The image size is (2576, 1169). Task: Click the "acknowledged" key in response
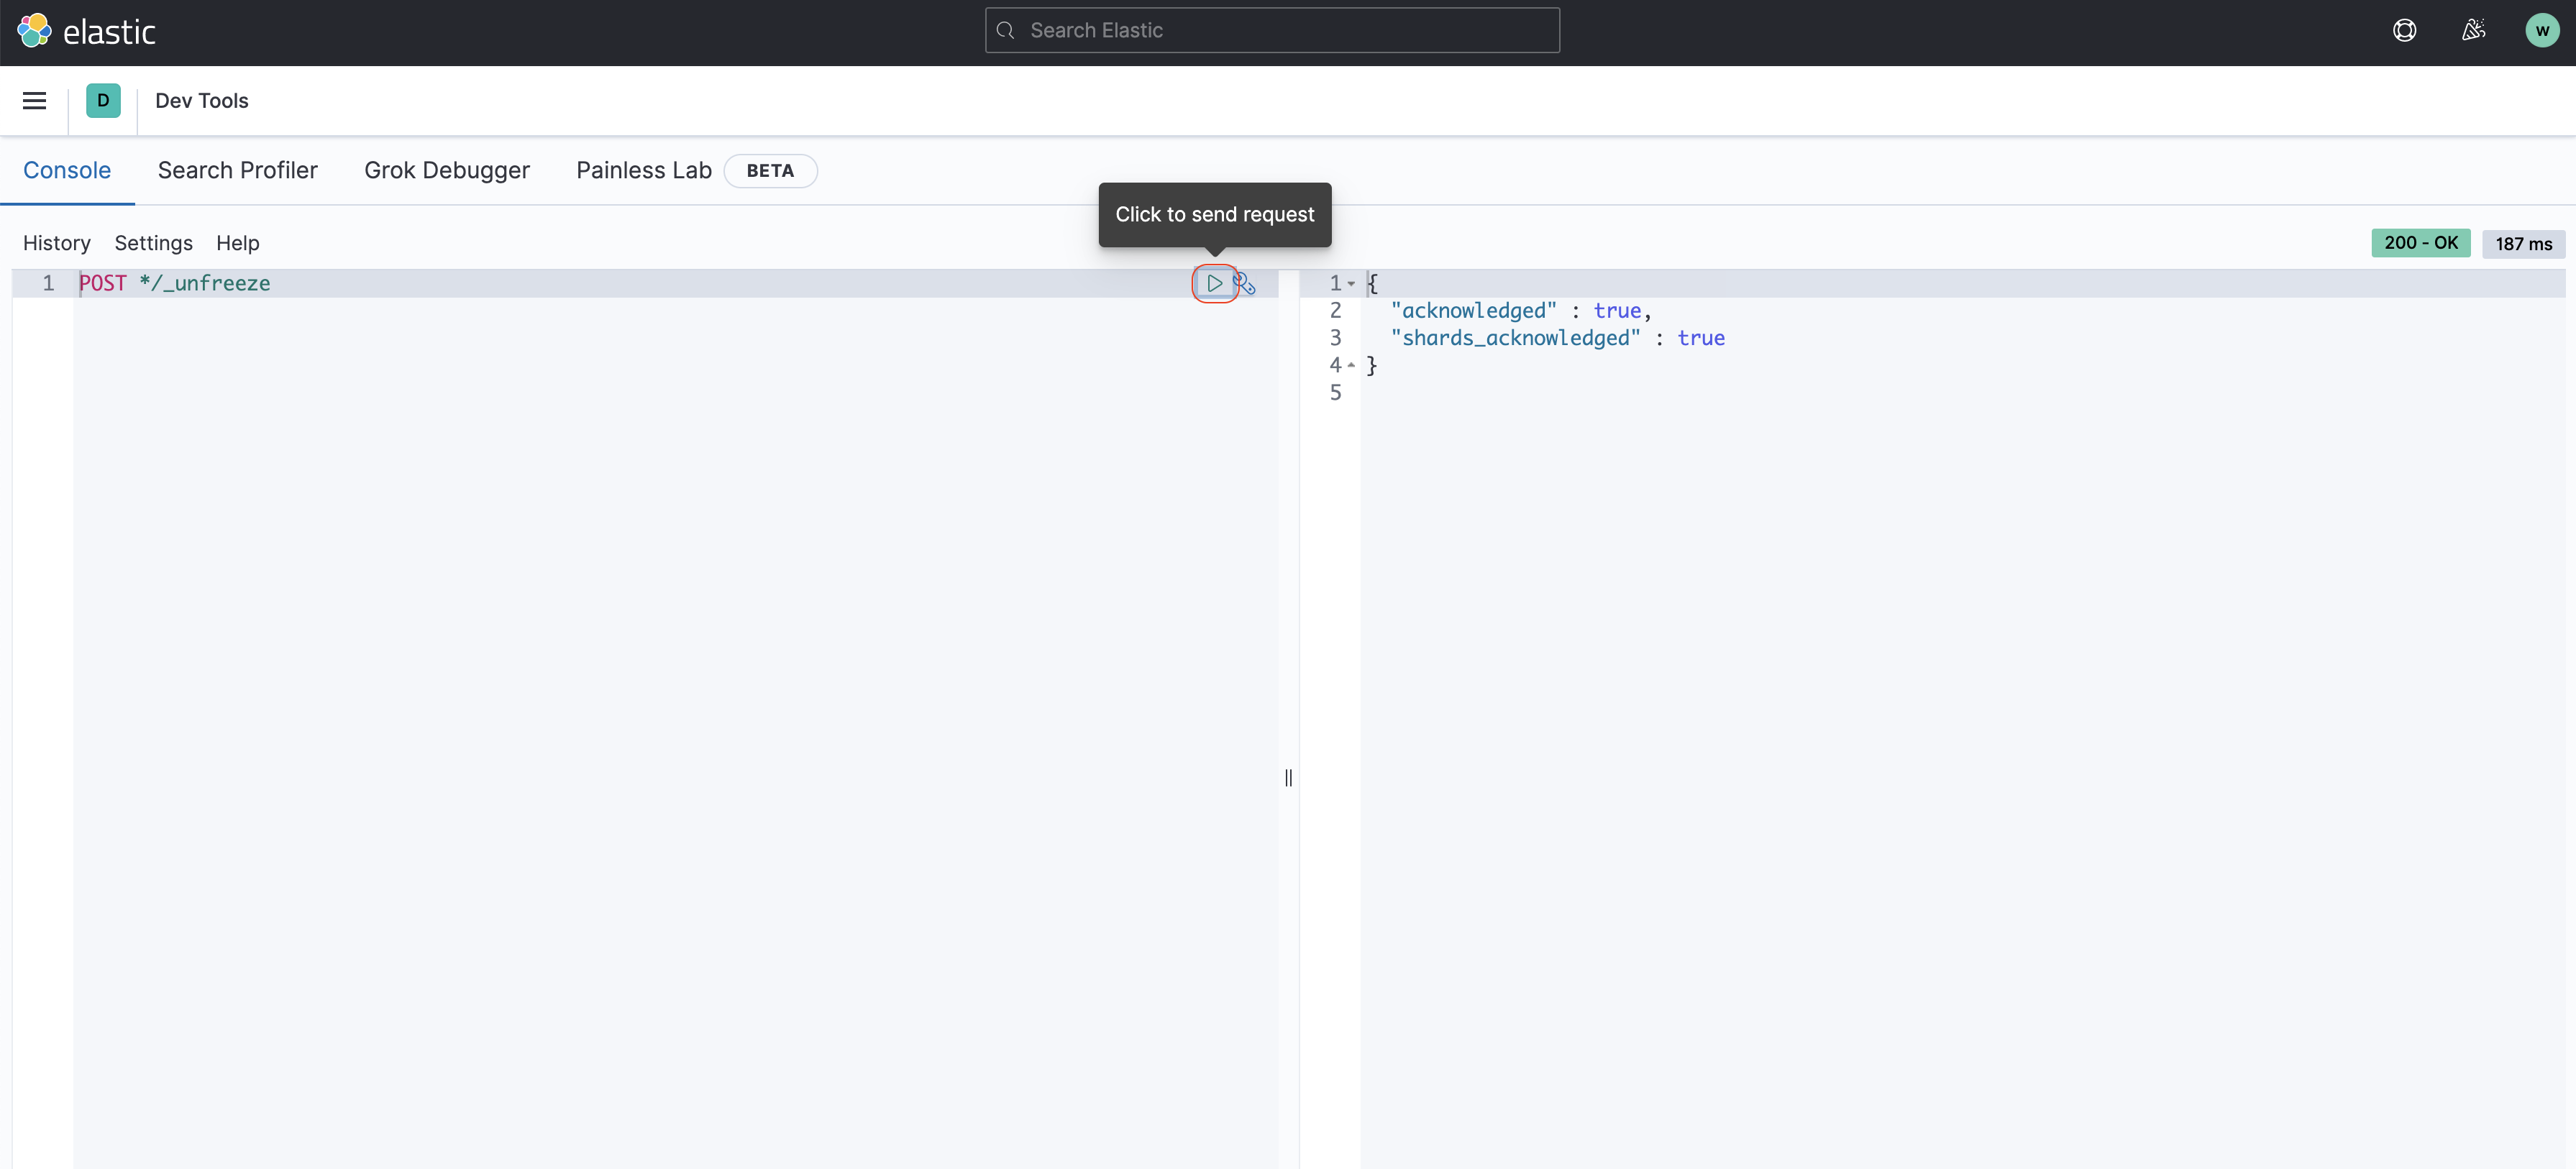tap(1473, 311)
